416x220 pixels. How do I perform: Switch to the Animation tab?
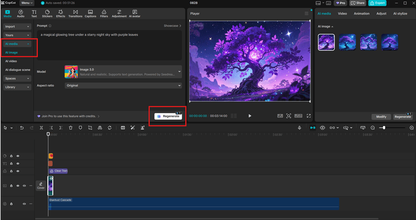[361, 14]
